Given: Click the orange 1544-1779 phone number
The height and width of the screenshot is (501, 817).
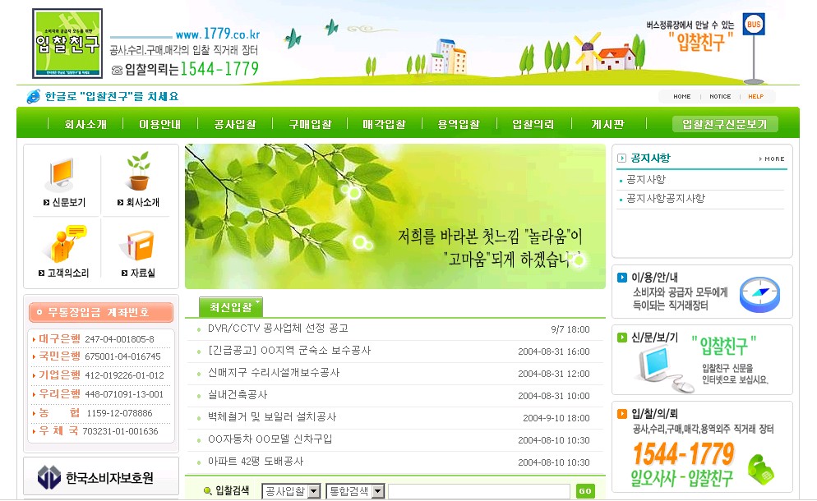Looking at the screenshot, I should 684,453.
